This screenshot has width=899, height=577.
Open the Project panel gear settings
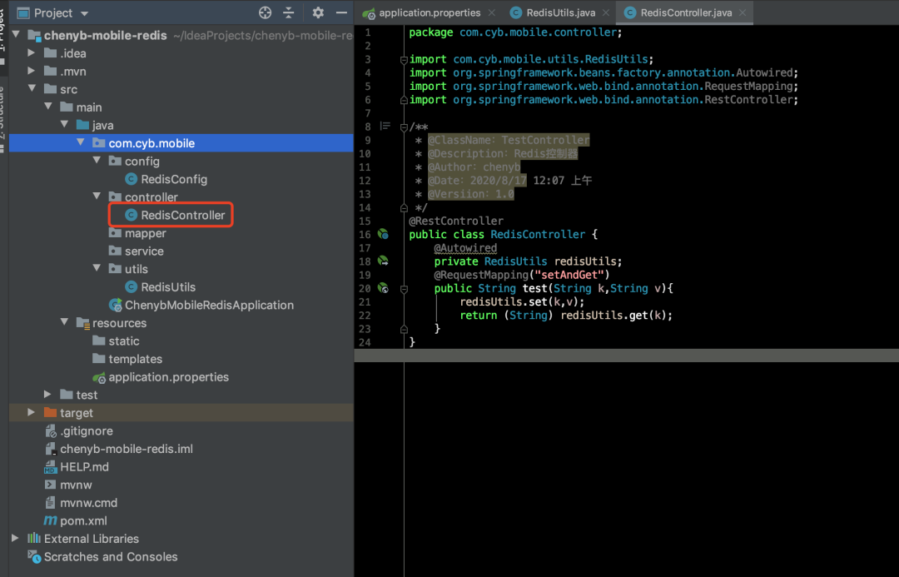pos(318,12)
